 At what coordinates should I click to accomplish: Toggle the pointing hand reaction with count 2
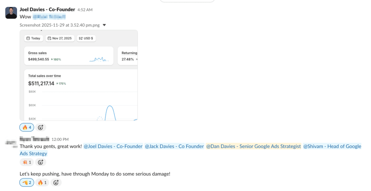pos(27,182)
